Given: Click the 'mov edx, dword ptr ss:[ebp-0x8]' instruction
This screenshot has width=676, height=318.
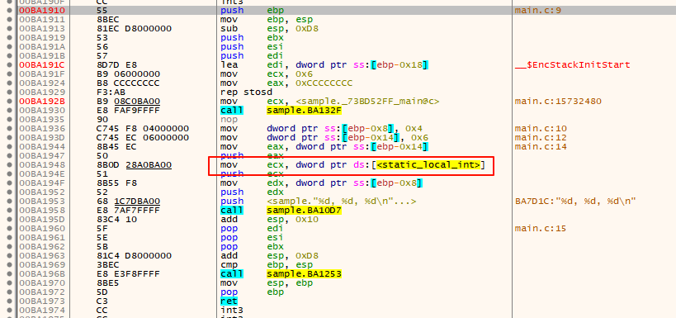Looking at the screenshot, I should pos(322,183).
